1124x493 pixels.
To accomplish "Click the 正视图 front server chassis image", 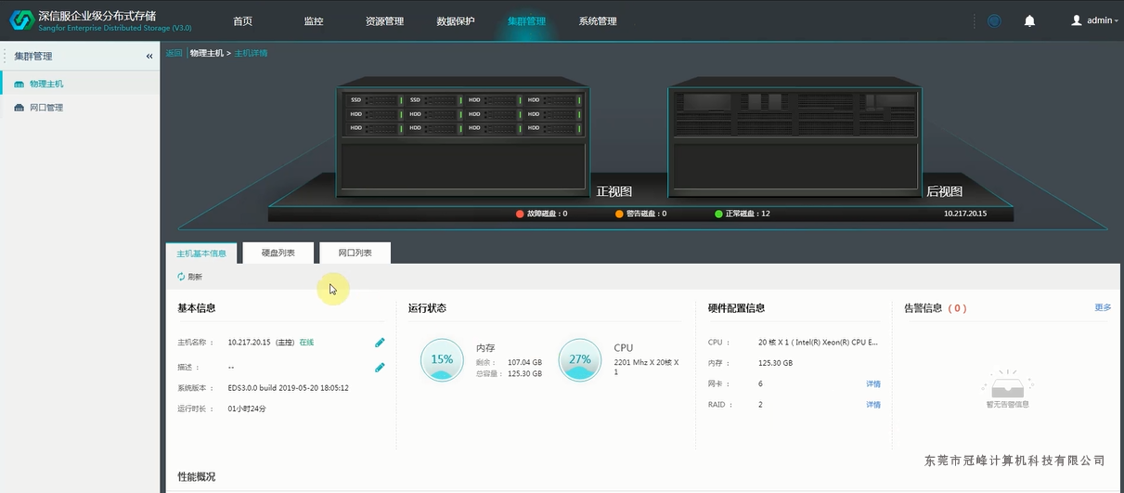I will [464, 136].
